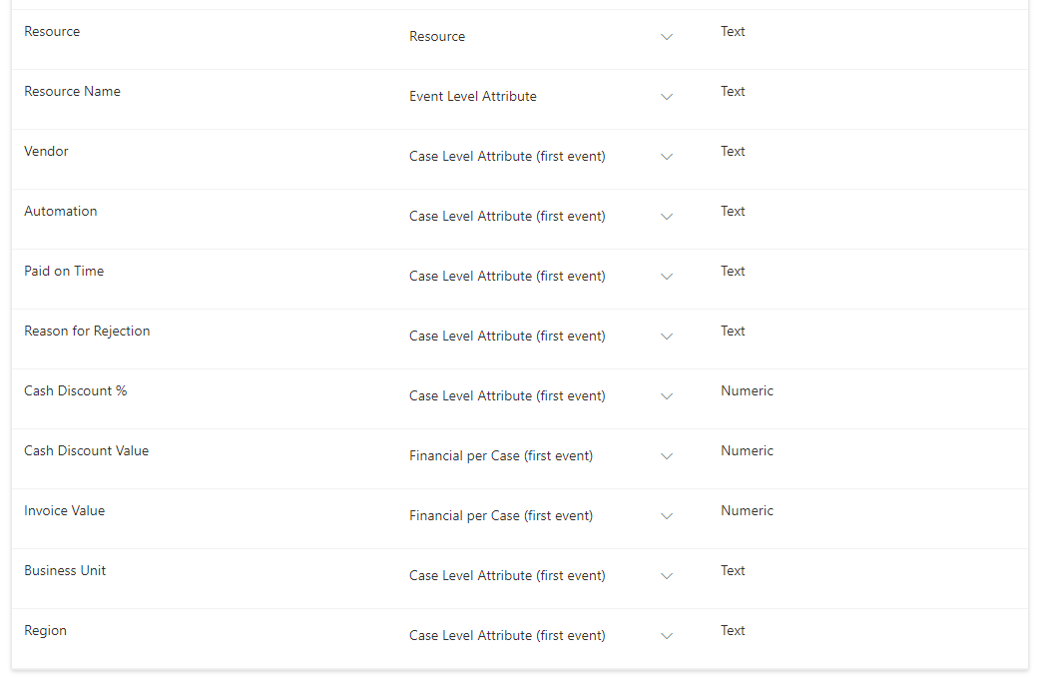Click the Text data type for Region
This screenshot has width=1046, height=688.
click(733, 631)
